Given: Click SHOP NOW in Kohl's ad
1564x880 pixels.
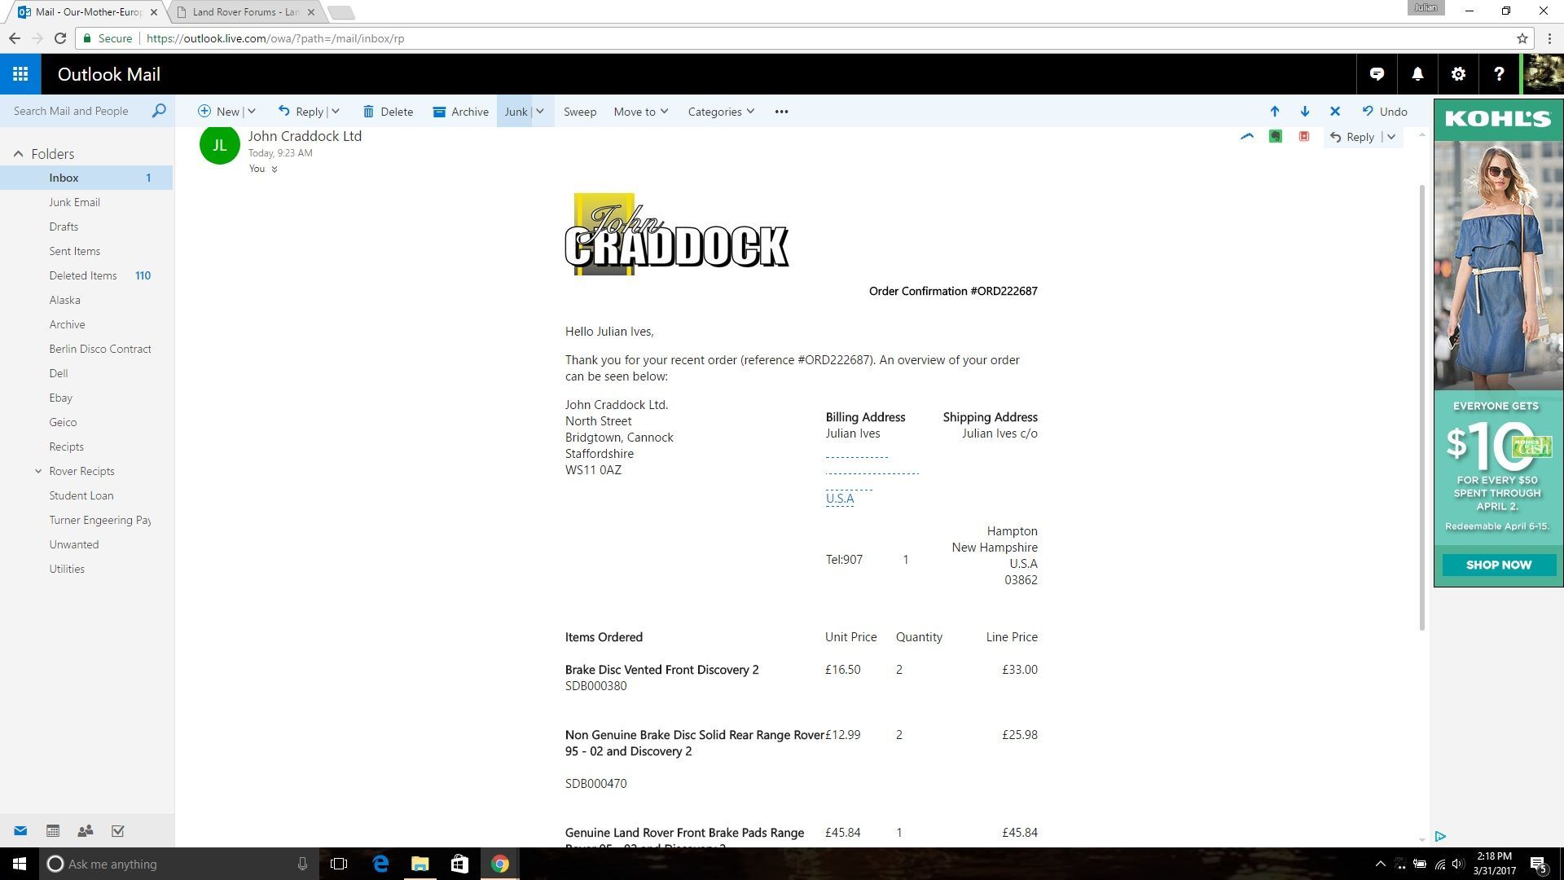Looking at the screenshot, I should [x=1498, y=565].
